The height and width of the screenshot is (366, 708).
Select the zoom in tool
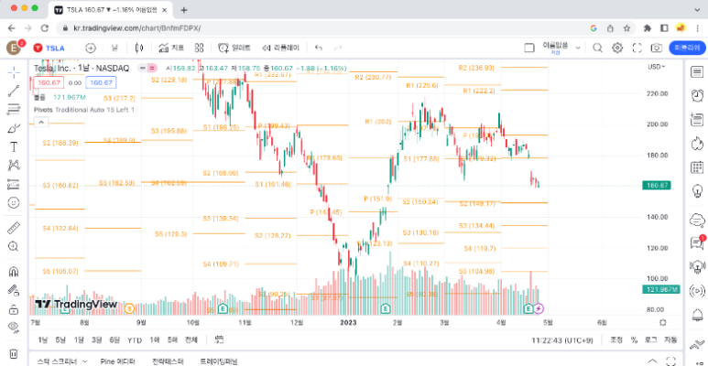(x=14, y=246)
